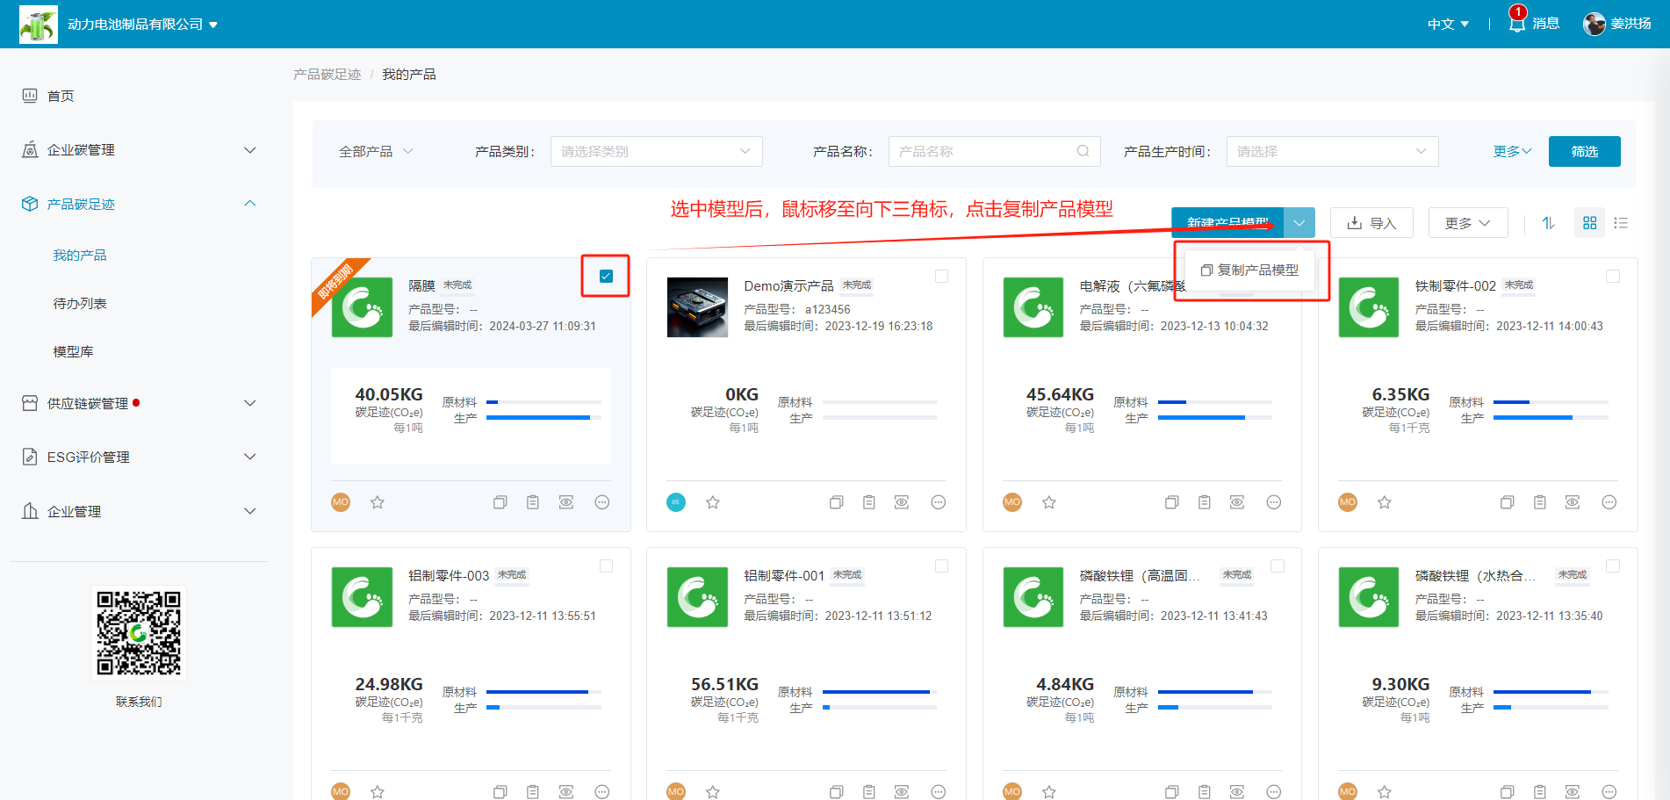
Task: Click the 筛选 filter button
Action: [x=1584, y=151]
